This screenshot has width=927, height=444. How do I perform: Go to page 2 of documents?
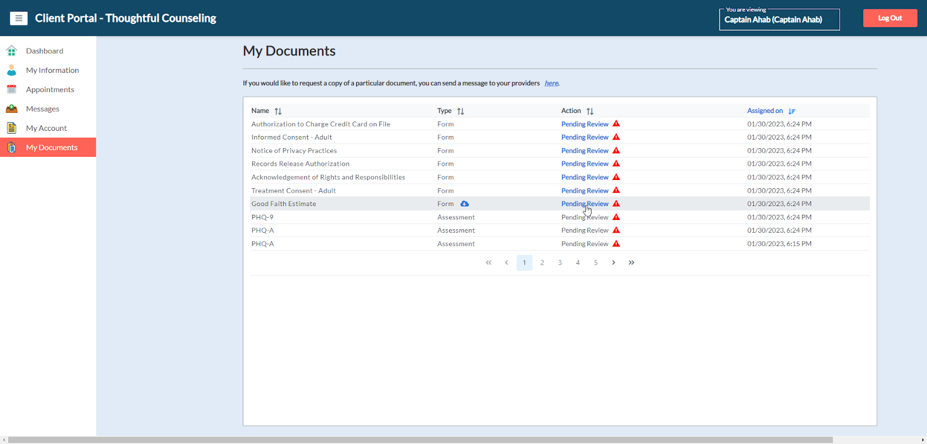point(542,263)
